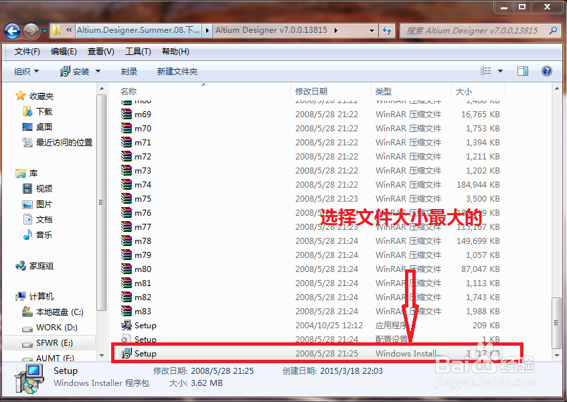Expand the arrow next to 安装
Viewport: 567px width, 402px height.
click(x=98, y=71)
